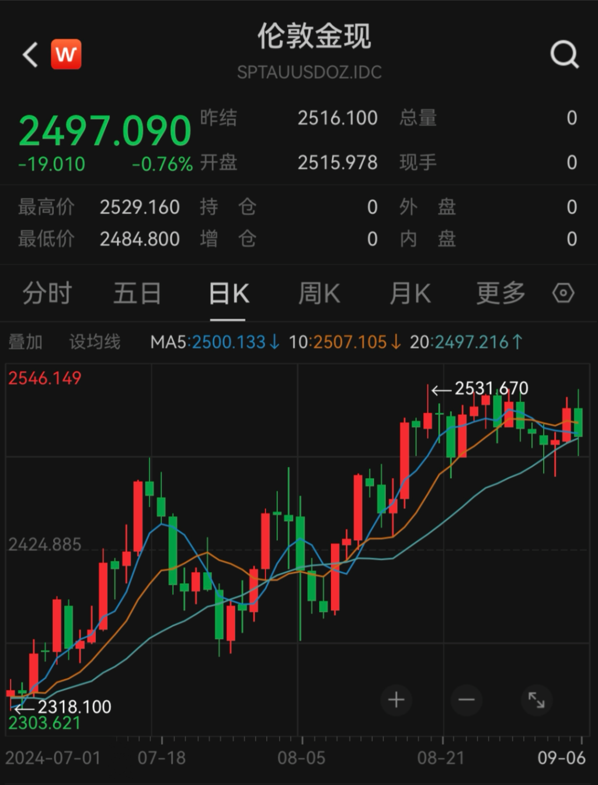The height and width of the screenshot is (785, 598).
Task: Tap the 现手 label
Action: pos(418,162)
